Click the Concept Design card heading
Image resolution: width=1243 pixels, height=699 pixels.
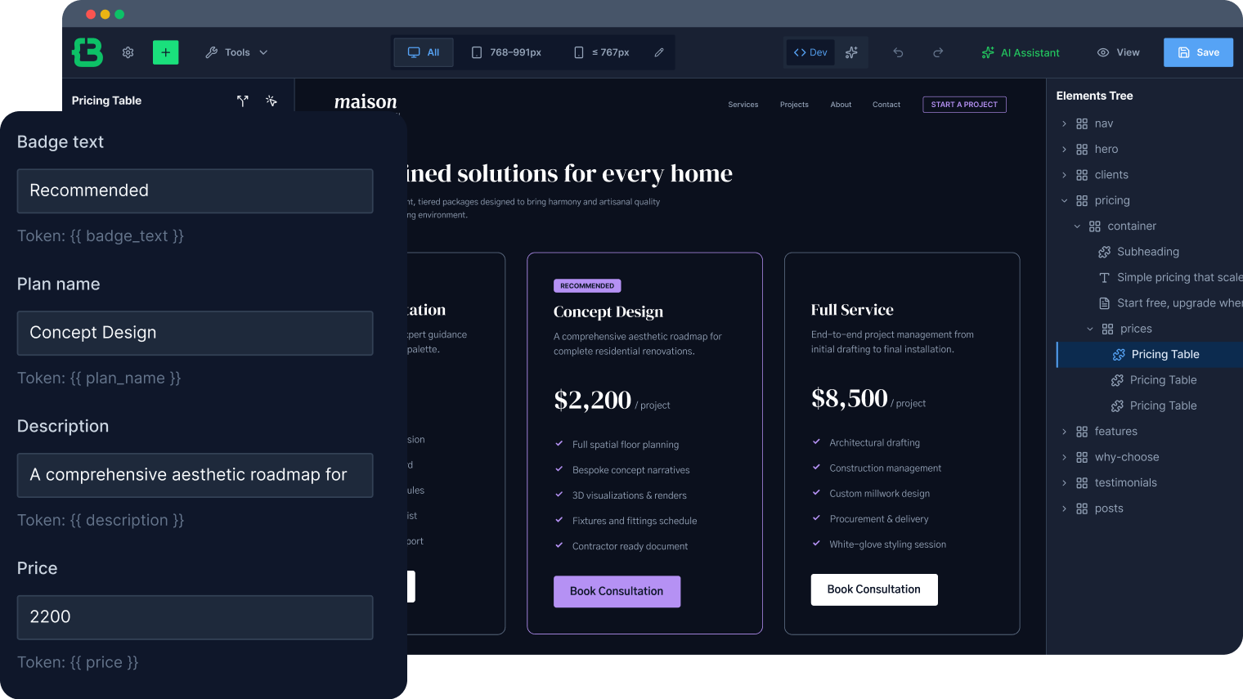(x=608, y=311)
